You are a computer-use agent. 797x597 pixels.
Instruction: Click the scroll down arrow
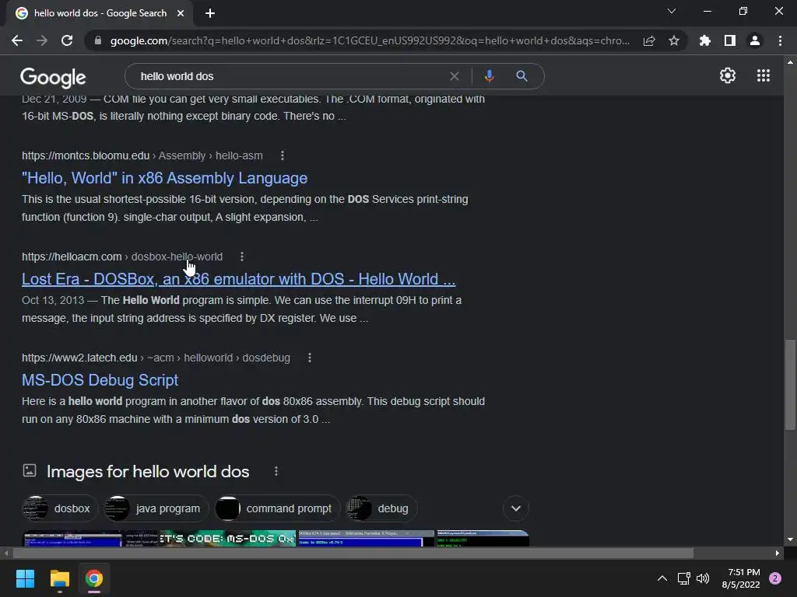tap(790, 539)
